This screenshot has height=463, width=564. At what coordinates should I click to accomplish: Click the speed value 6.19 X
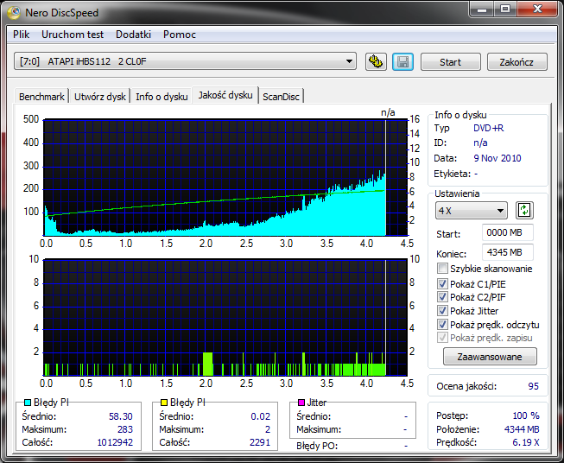click(526, 442)
